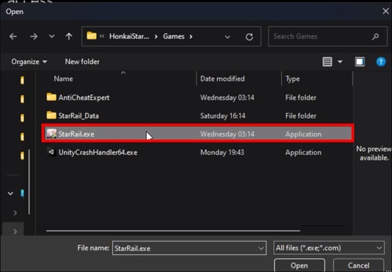Click Monday 19:43 date cell
The height and width of the screenshot is (272, 392).
[222, 152]
